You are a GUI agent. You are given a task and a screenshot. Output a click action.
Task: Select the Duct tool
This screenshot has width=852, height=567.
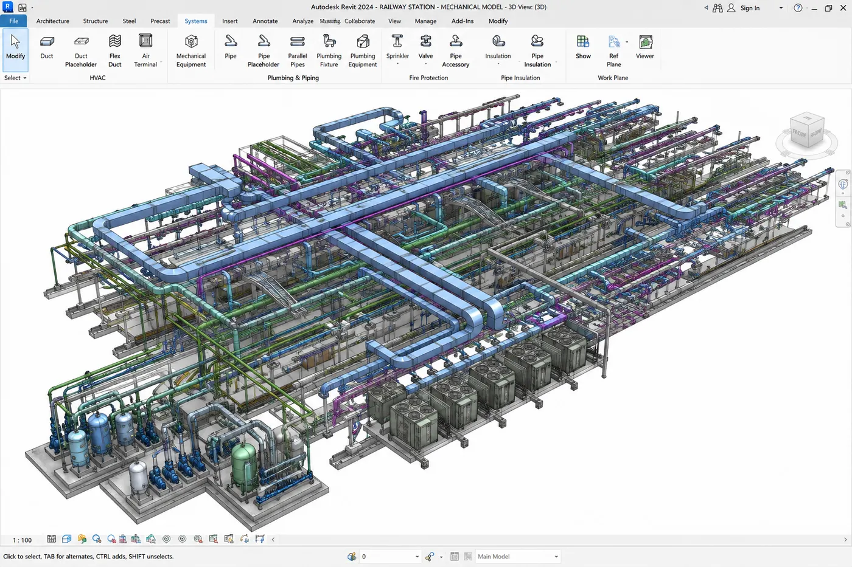pyautogui.click(x=47, y=47)
